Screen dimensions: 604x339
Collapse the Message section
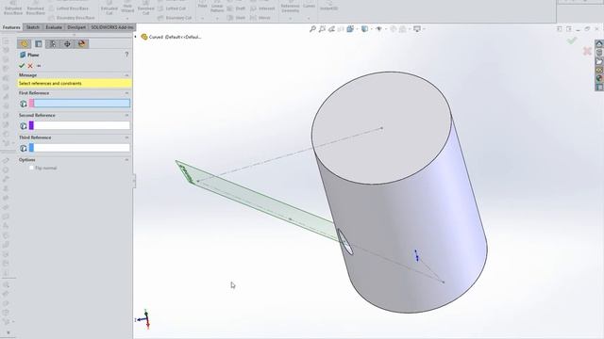126,75
